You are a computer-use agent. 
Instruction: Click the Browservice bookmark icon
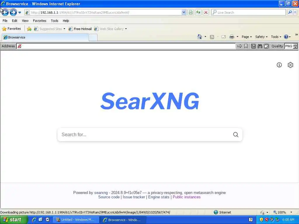pos(246,46)
